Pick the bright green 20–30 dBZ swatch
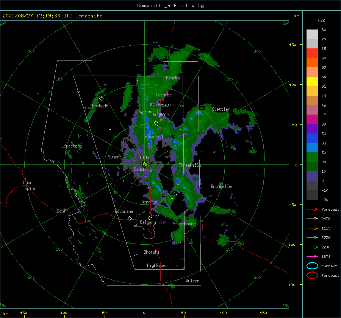Image resolution: width=341 pixels, height=318 pixels. (312, 157)
